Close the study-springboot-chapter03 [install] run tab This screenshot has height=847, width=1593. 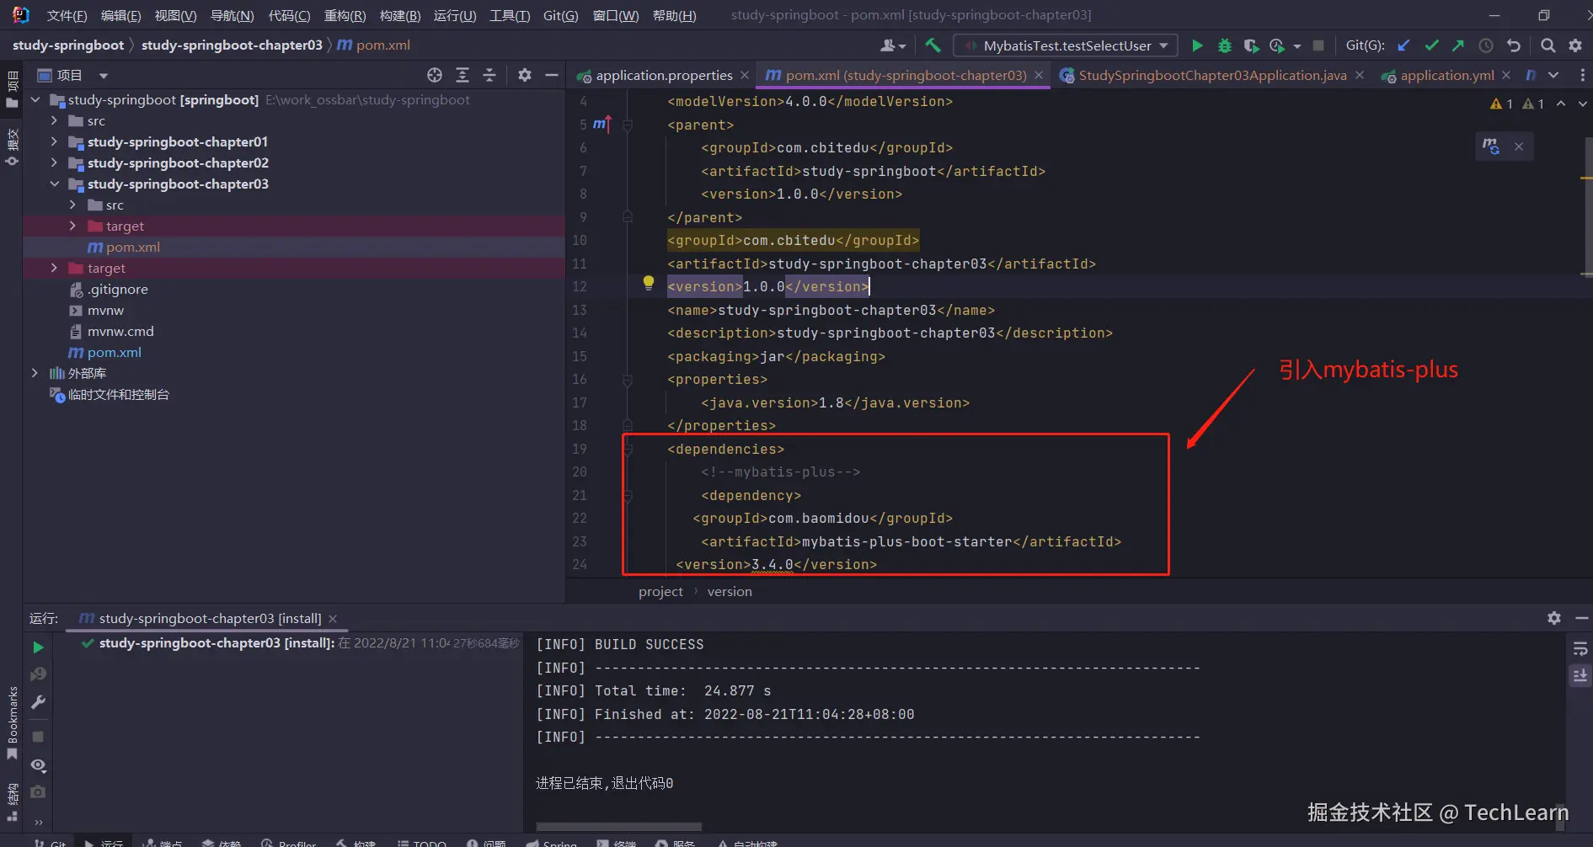[x=333, y=619]
